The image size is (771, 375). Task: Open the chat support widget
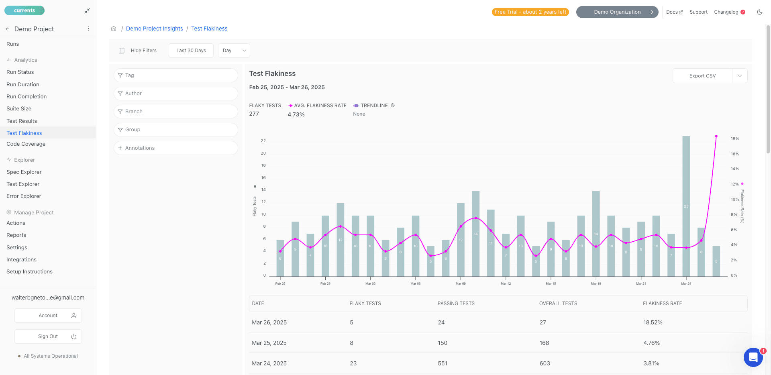point(753,357)
